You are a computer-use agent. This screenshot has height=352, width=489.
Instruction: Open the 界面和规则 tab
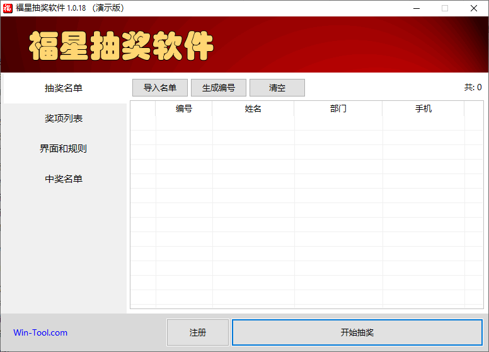click(x=64, y=148)
